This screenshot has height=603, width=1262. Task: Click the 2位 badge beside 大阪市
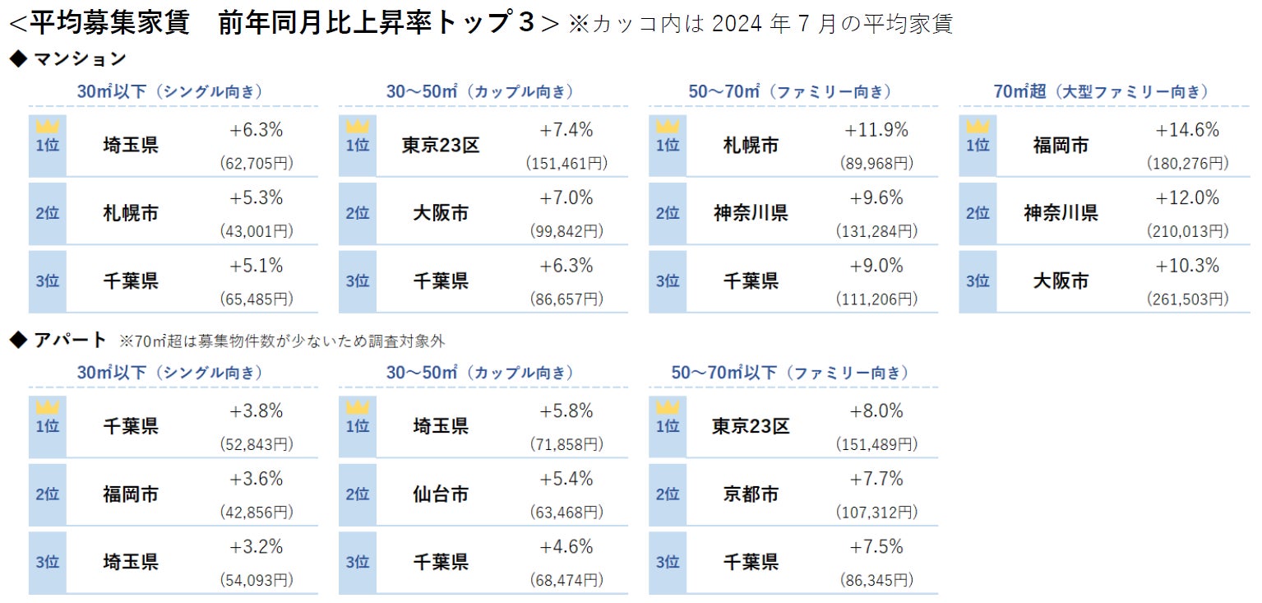click(x=357, y=214)
